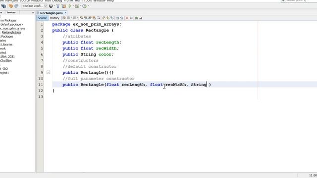Viewport: 317px width, 178px height.
Task: Click the green Run Project icon
Action: [x=70, y=6]
